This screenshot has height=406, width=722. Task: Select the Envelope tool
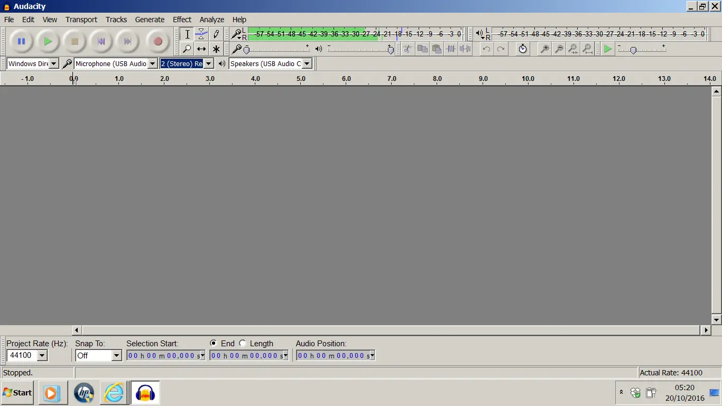click(x=201, y=34)
